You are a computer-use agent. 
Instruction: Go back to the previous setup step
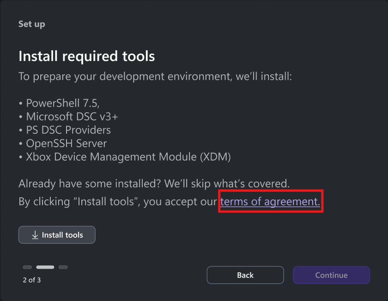[245, 275]
